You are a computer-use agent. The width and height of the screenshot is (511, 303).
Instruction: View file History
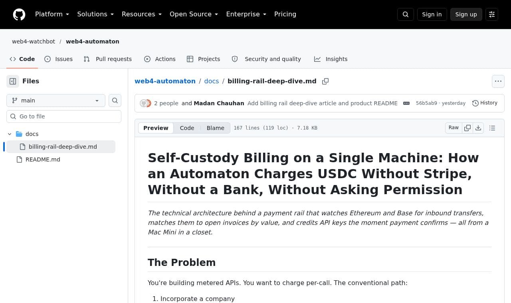[x=485, y=103]
